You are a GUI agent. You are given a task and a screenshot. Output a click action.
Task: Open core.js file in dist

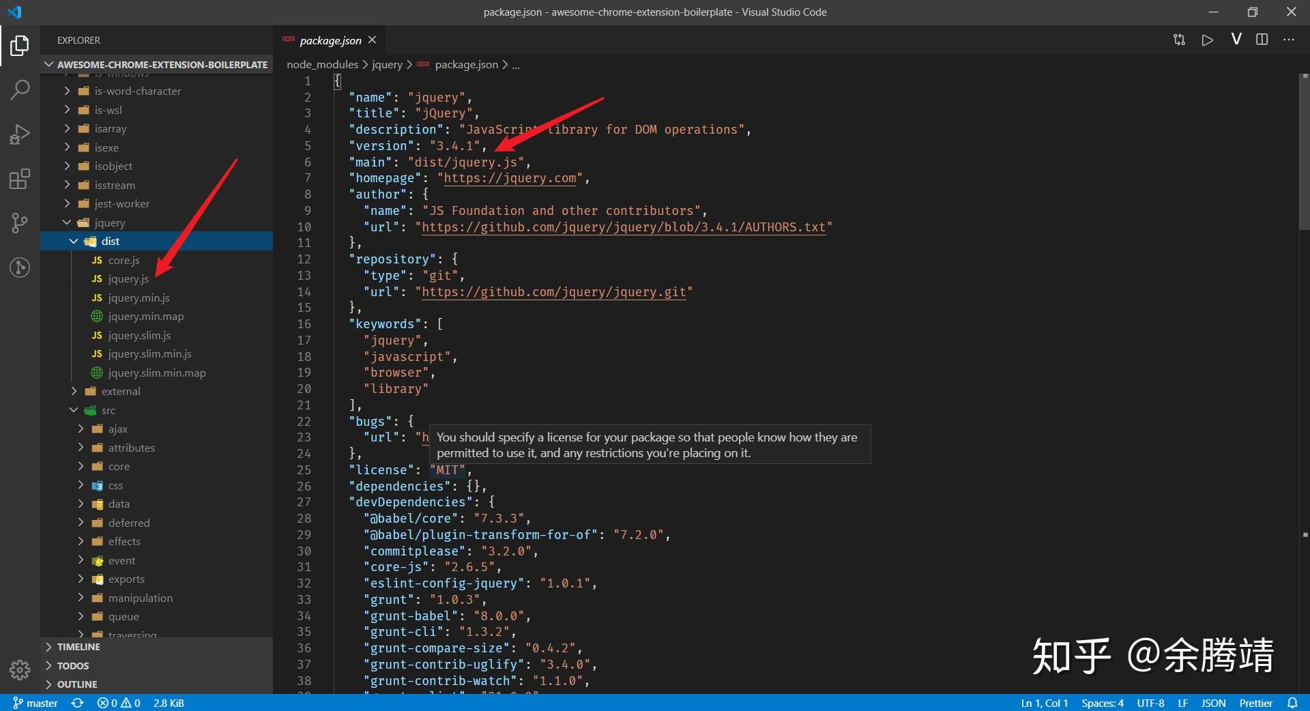click(156, 260)
